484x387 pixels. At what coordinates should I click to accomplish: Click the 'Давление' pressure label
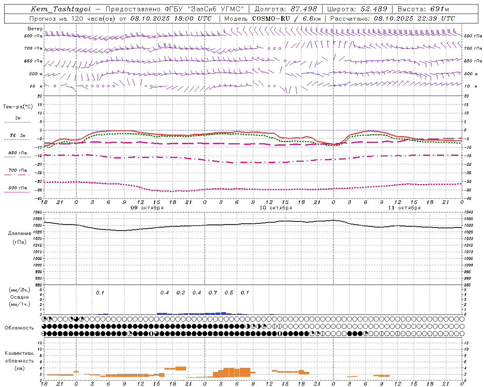coord(19,234)
